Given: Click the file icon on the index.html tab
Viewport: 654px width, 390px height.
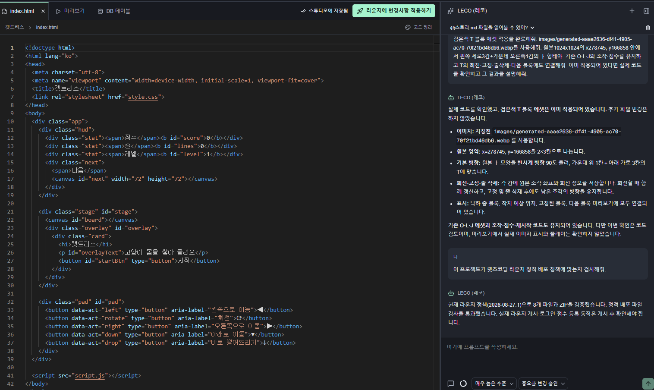Looking at the screenshot, I should coord(5,11).
